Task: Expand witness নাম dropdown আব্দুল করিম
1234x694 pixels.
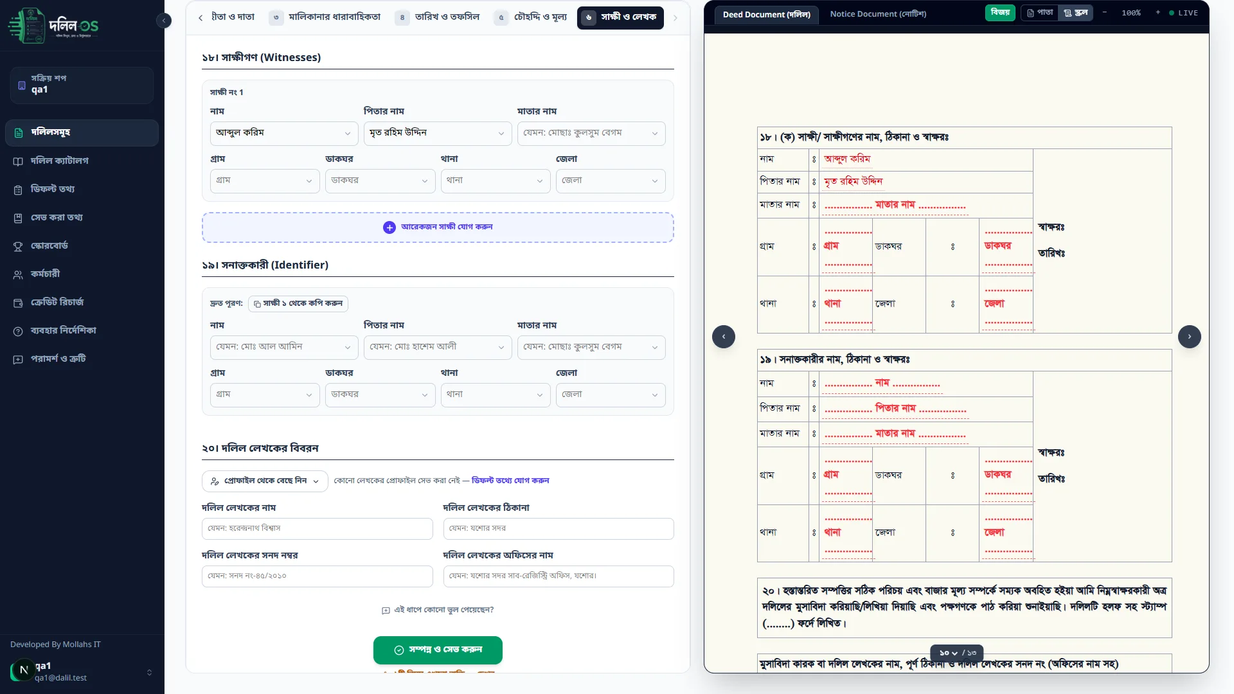Action: coord(284,133)
